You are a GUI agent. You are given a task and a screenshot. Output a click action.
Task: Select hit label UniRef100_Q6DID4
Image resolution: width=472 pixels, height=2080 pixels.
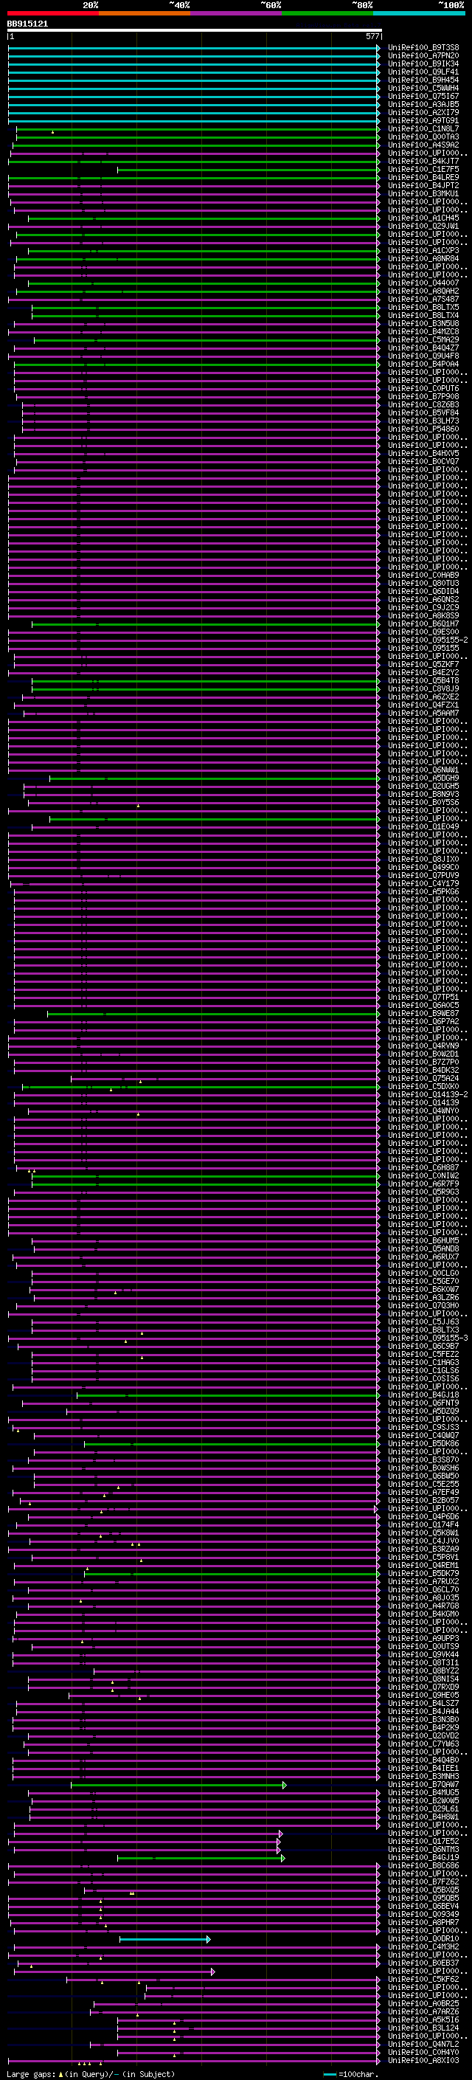(423, 591)
